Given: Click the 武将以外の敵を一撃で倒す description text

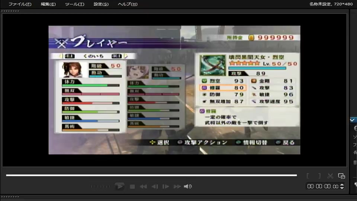Looking at the screenshot, I should pos(237,123).
